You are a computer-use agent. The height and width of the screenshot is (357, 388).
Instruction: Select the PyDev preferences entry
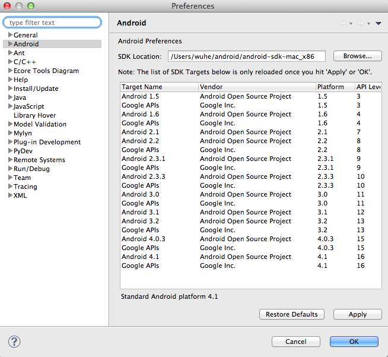(23, 151)
